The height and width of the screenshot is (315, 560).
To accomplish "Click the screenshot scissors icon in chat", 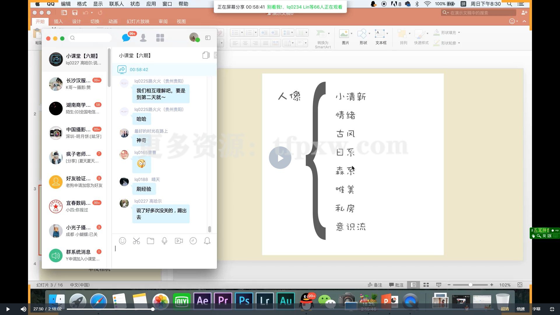I will click(x=136, y=241).
